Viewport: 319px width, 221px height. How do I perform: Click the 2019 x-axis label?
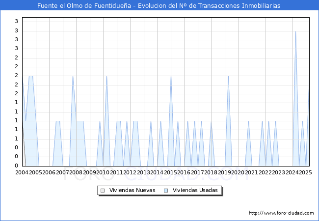click(x=225, y=172)
